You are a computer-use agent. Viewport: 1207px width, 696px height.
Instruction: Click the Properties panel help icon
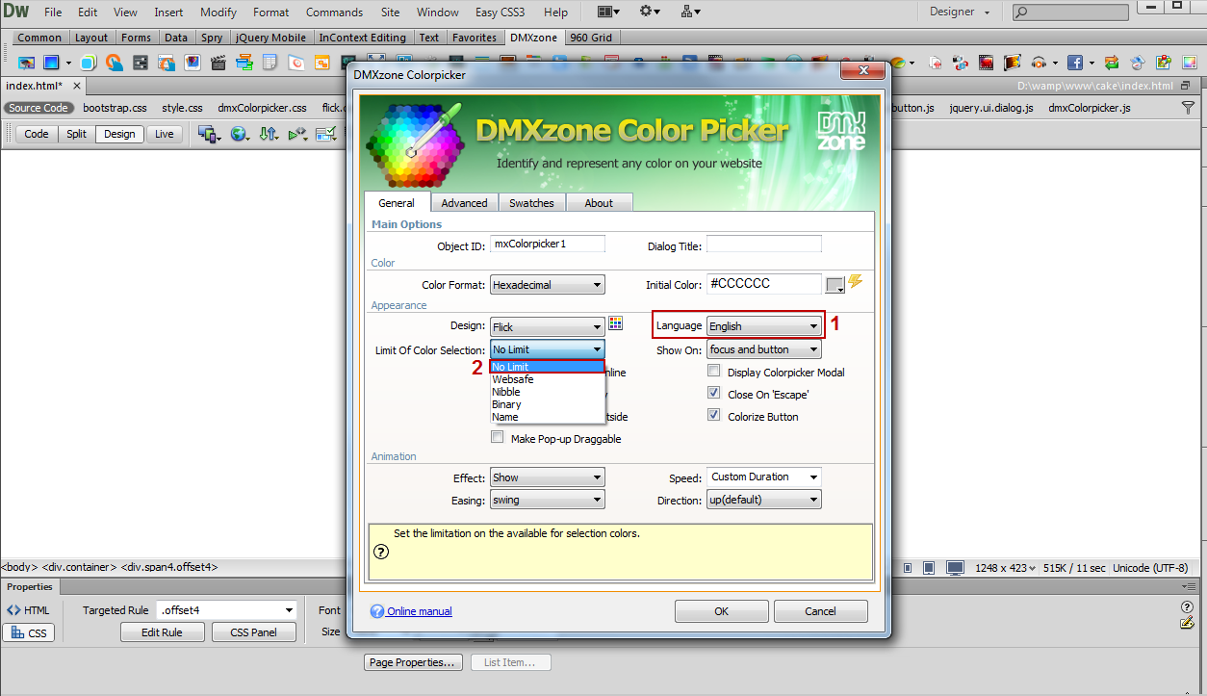[x=1188, y=607]
